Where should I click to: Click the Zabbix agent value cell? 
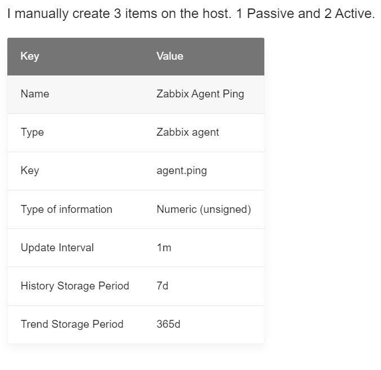[188, 132]
